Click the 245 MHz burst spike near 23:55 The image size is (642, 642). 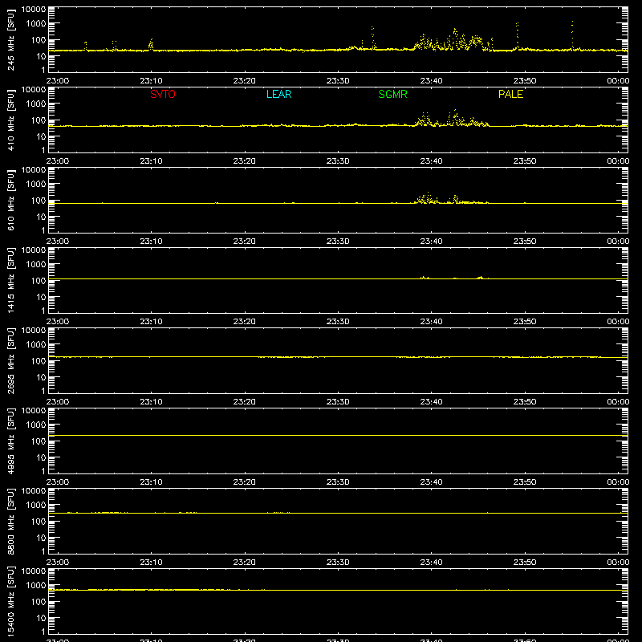point(572,35)
